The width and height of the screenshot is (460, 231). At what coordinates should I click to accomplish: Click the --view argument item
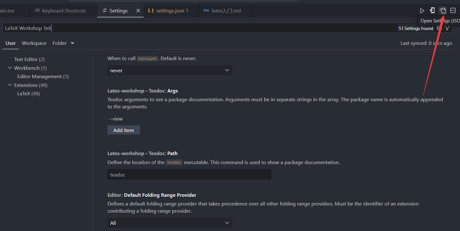116,119
